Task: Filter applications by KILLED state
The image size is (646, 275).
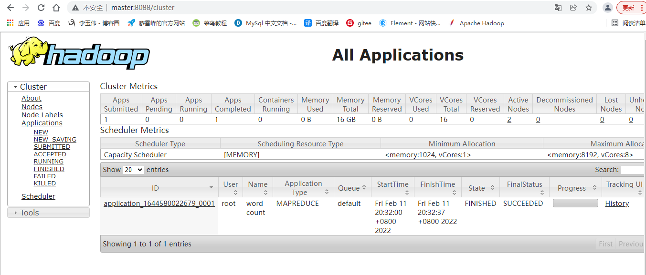Action: pos(45,183)
